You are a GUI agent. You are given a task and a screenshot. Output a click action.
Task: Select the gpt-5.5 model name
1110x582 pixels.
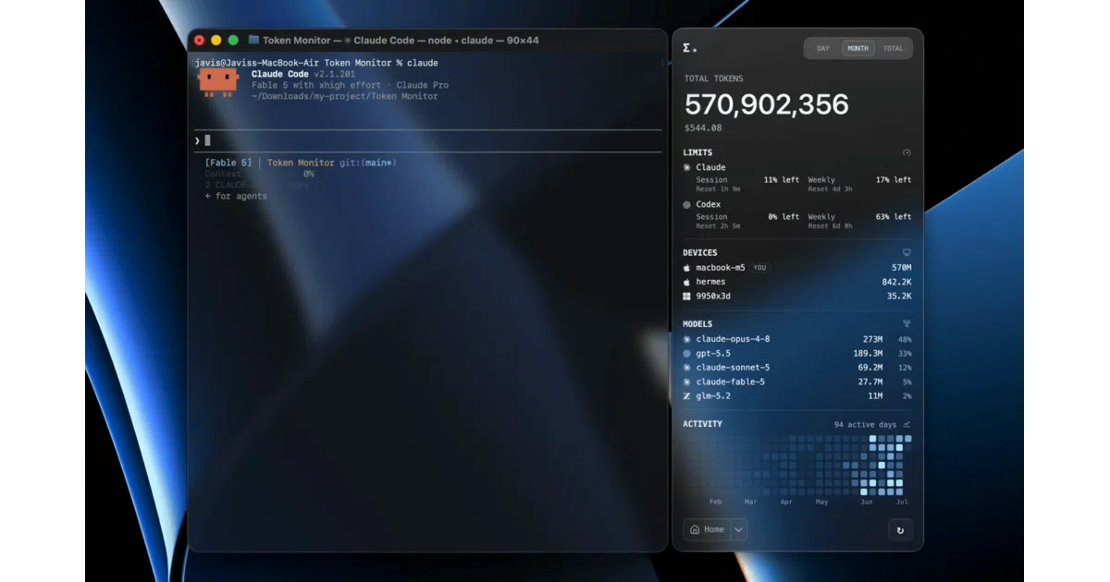coord(713,353)
